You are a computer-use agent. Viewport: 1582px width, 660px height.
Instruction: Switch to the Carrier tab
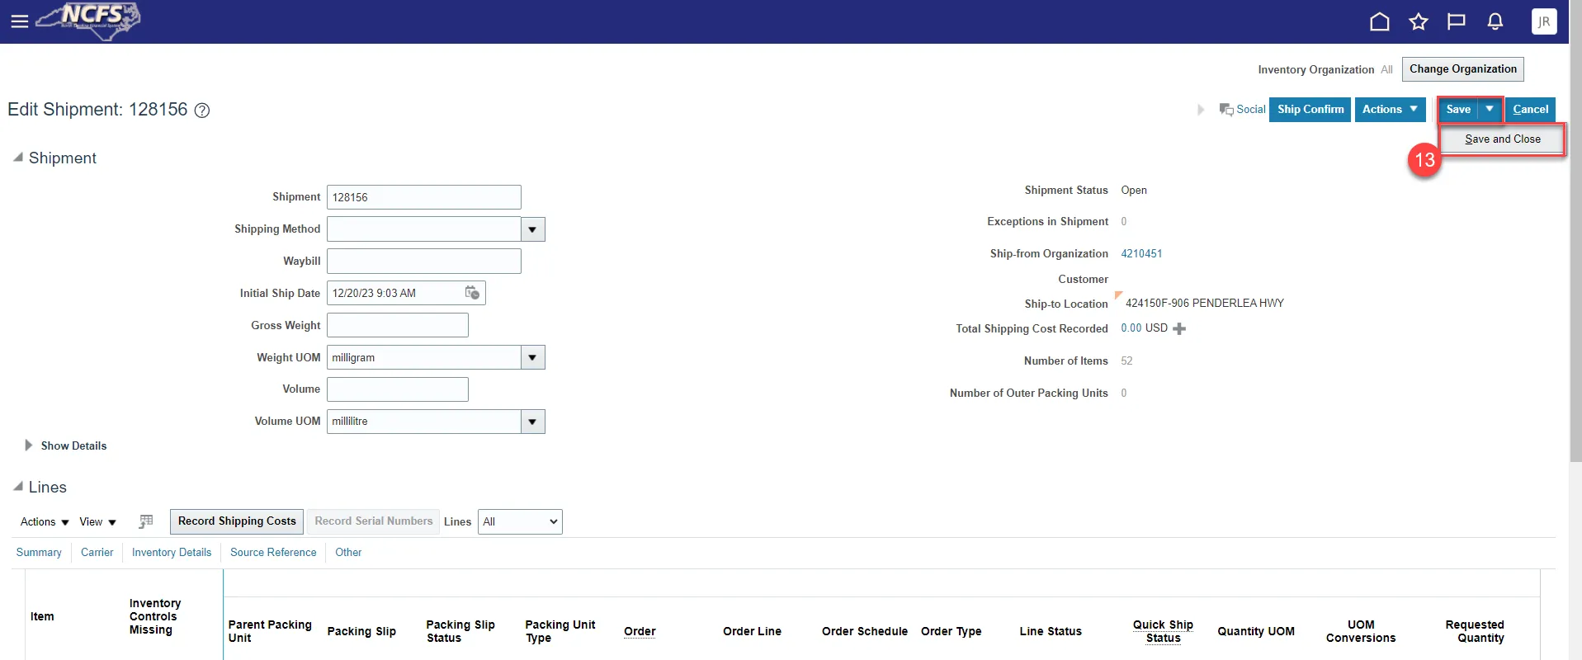pyautogui.click(x=97, y=553)
